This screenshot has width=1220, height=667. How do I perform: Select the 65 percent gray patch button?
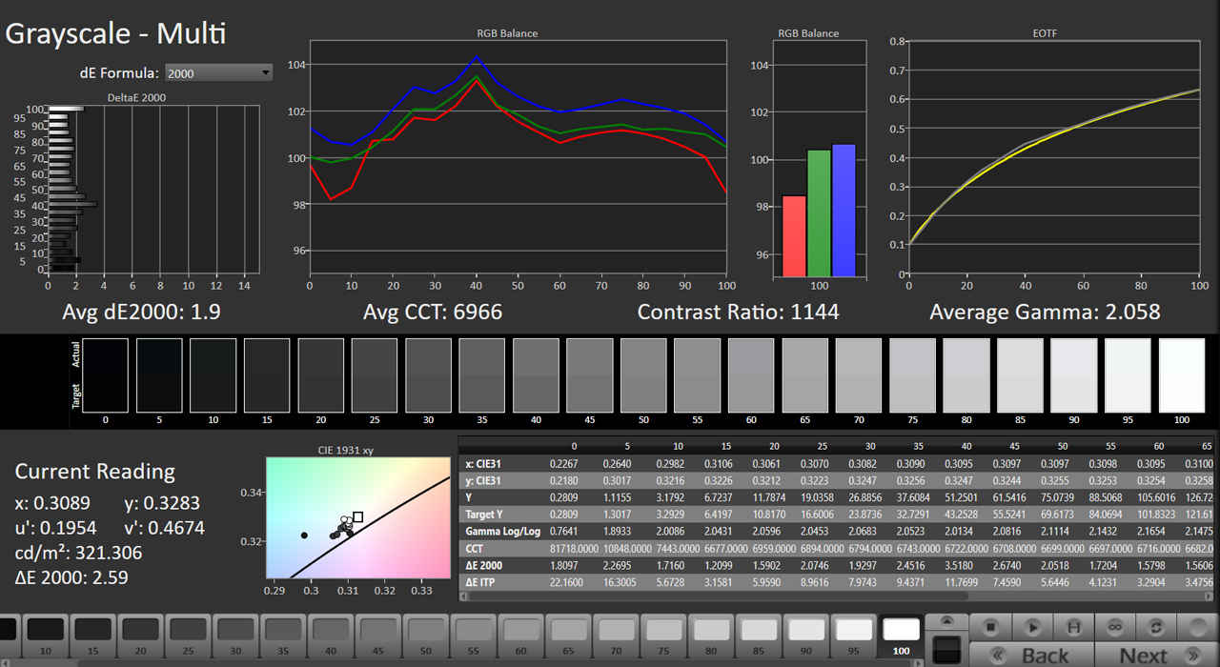click(x=570, y=636)
